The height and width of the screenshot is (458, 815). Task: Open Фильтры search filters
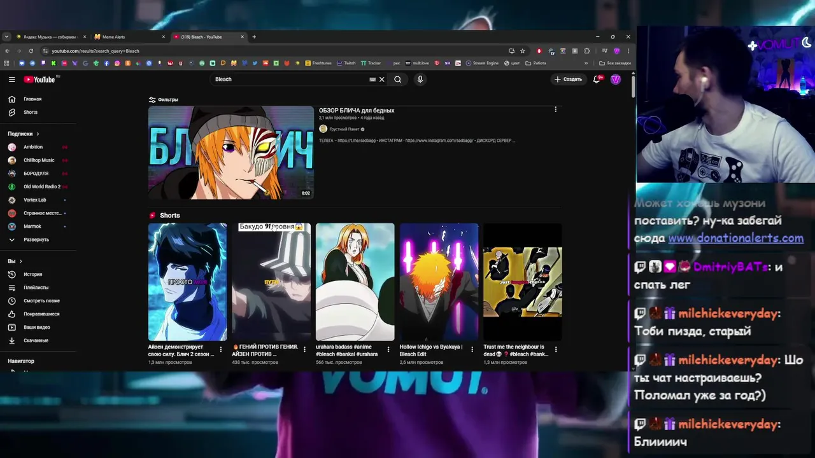[163, 100]
